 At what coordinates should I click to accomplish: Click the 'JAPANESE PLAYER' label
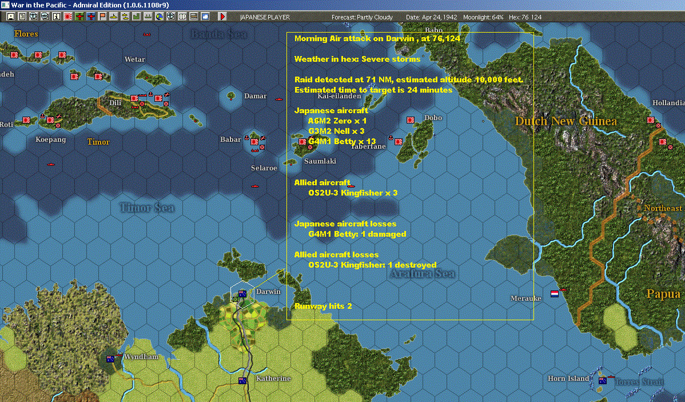[265, 17]
